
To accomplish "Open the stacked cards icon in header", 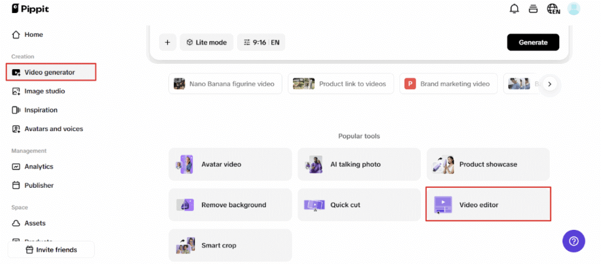I will click(x=533, y=9).
